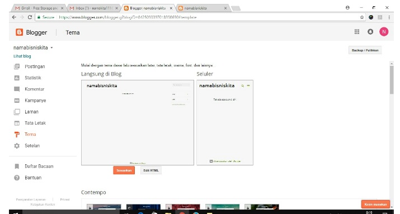
Task: Switch to Gmail Free Storage tab
Action: point(39,8)
